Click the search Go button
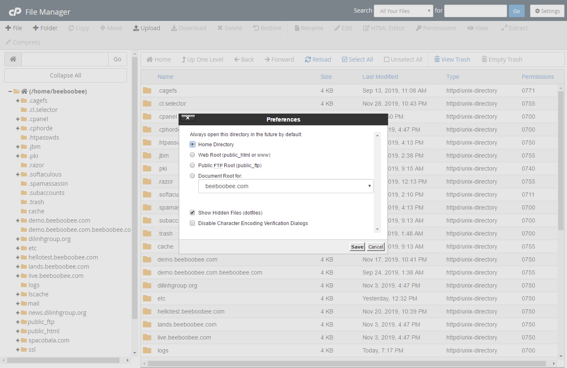This screenshot has height=368, width=567. click(x=516, y=11)
